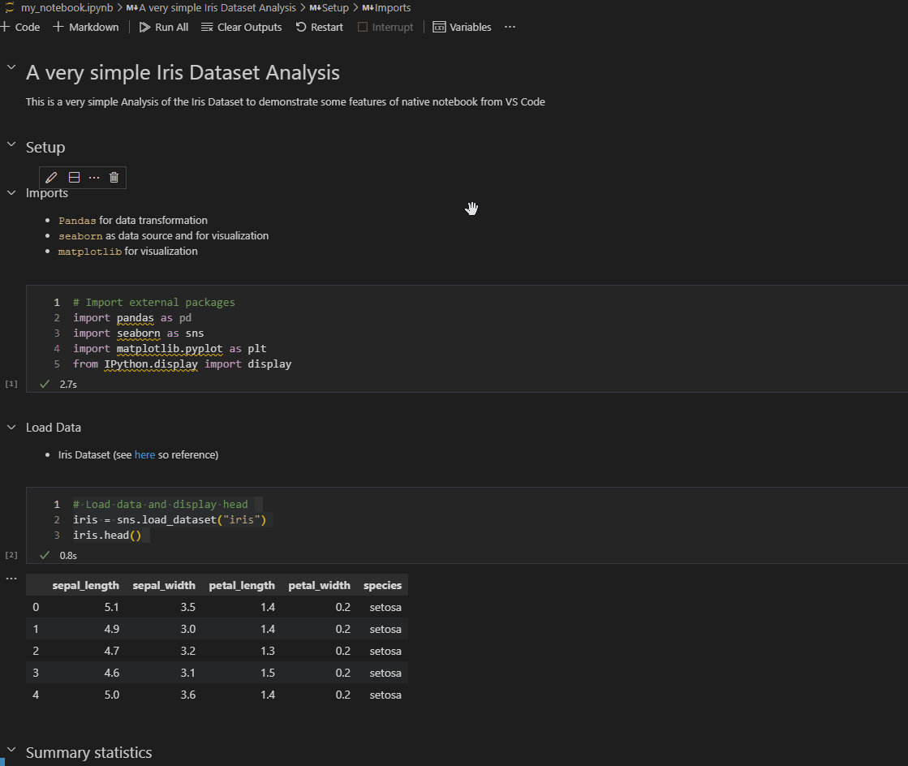
Task: Collapse the Imports section
Action: (x=11, y=193)
